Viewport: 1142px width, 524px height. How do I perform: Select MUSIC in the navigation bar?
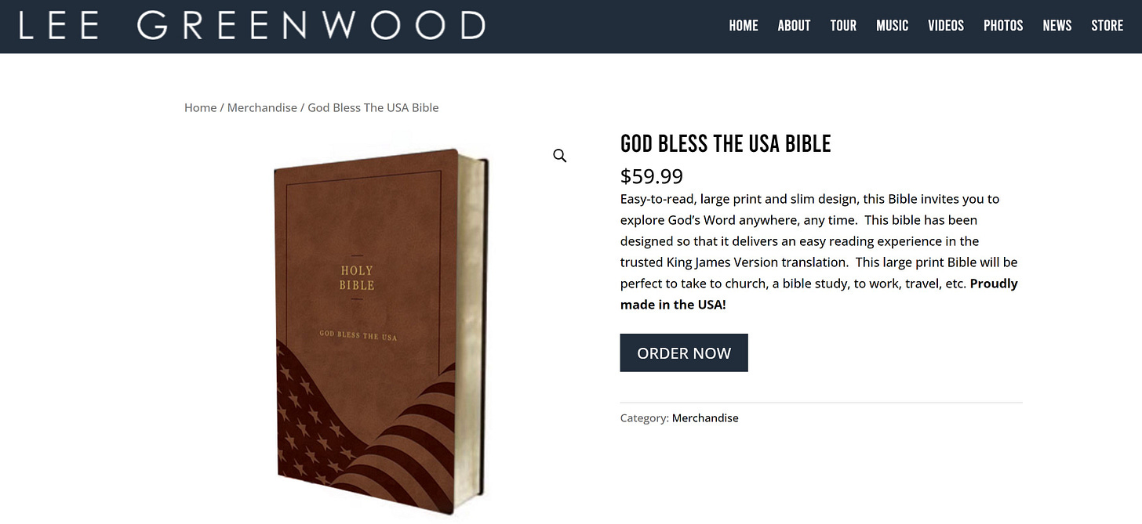click(892, 26)
